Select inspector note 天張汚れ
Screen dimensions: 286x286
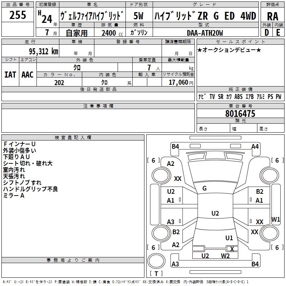point(14,176)
